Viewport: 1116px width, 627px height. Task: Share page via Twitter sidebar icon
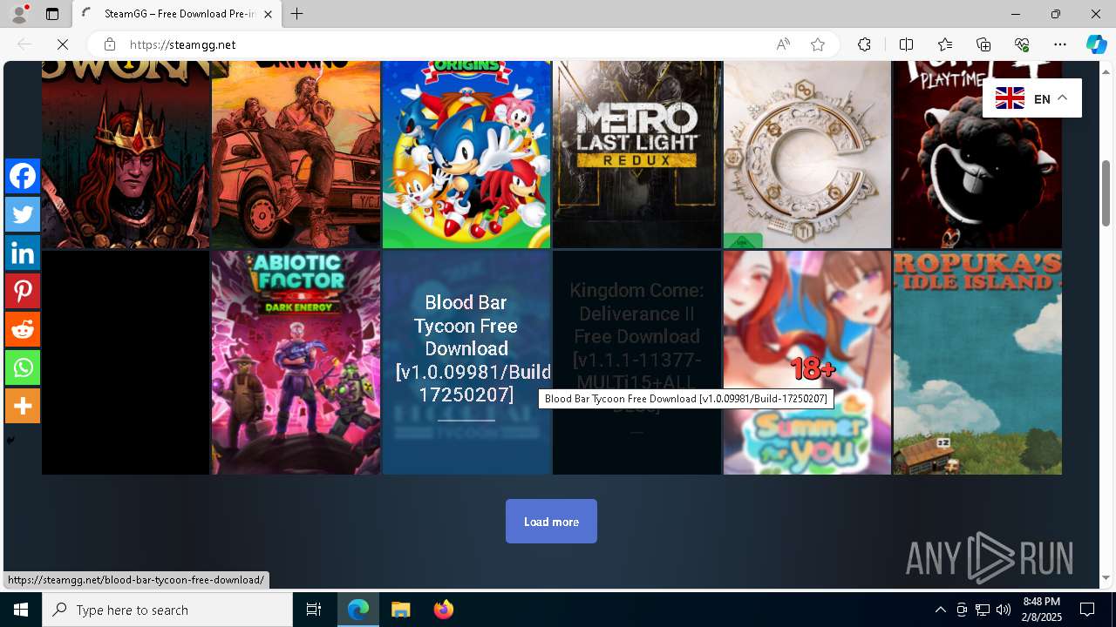(x=23, y=214)
